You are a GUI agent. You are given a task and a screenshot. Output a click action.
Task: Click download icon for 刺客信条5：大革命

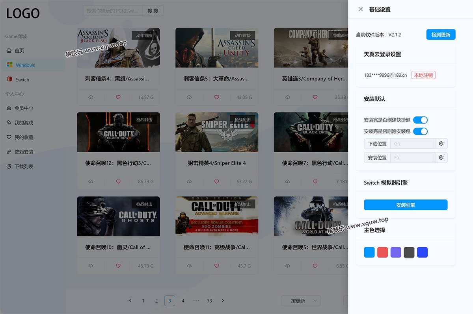coord(189,97)
